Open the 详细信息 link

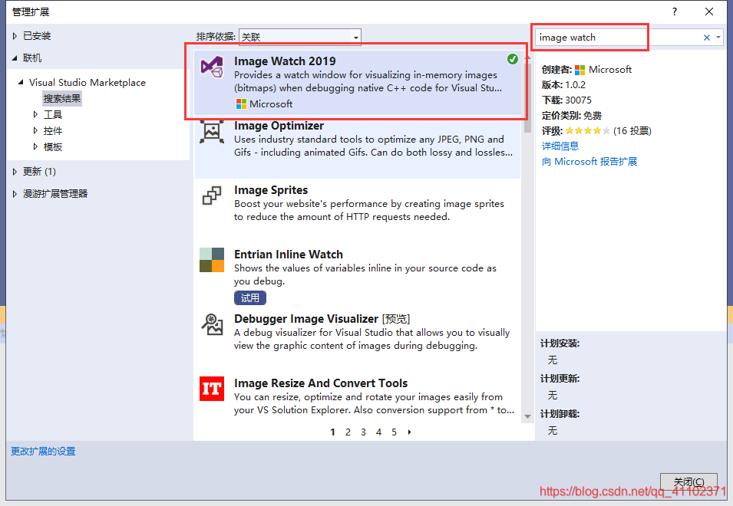click(562, 146)
